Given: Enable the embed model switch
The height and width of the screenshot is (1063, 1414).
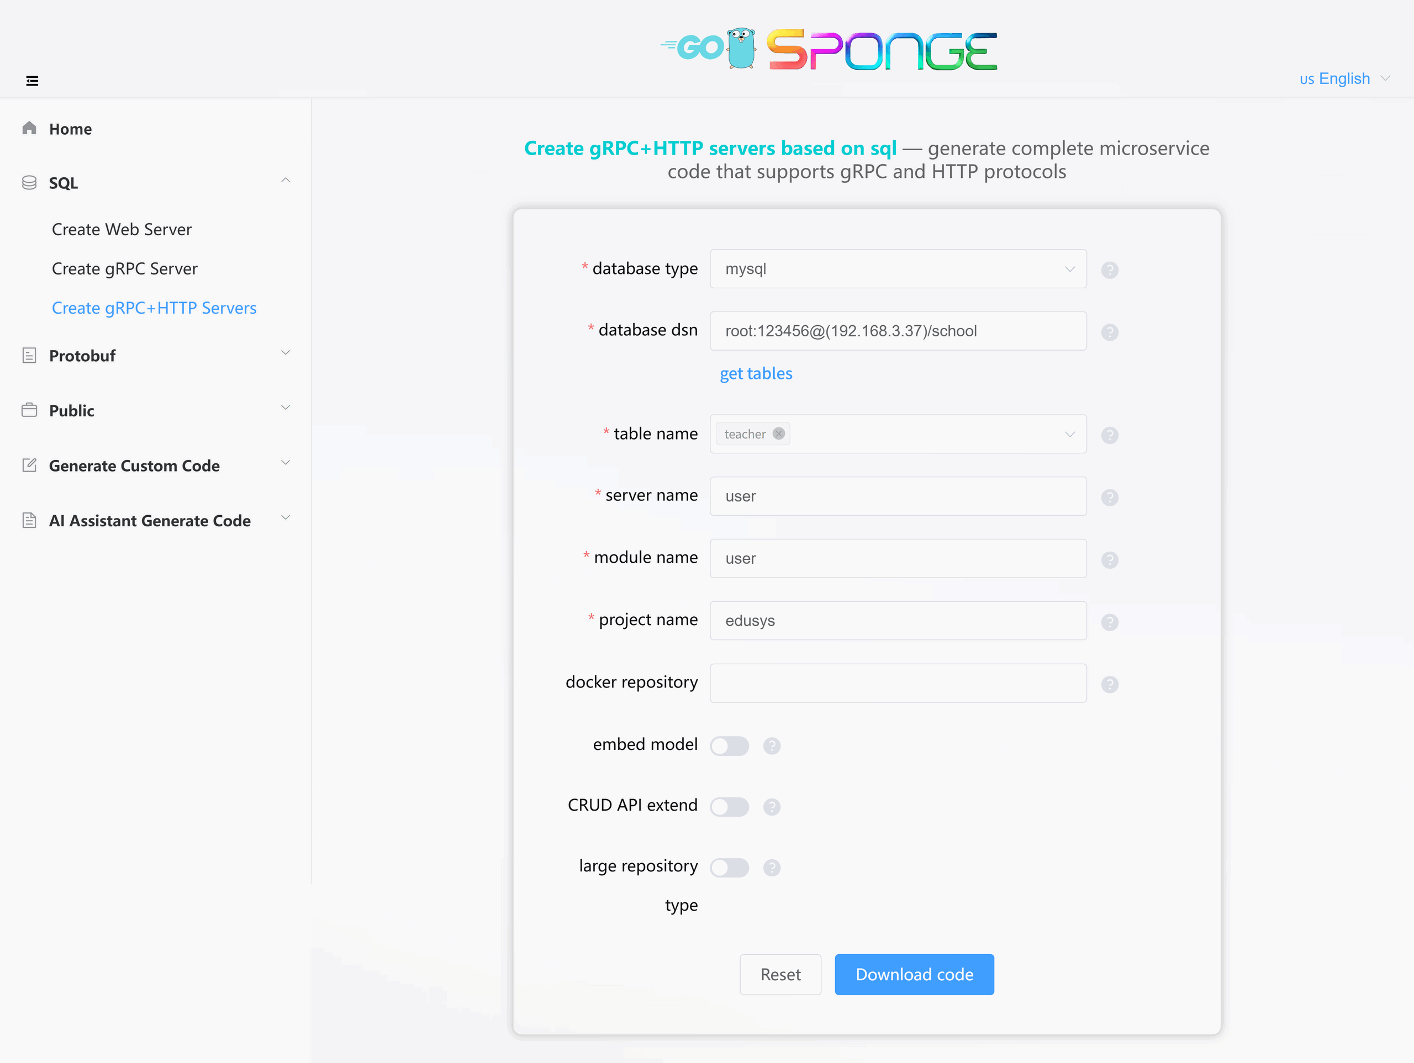Looking at the screenshot, I should (729, 745).
